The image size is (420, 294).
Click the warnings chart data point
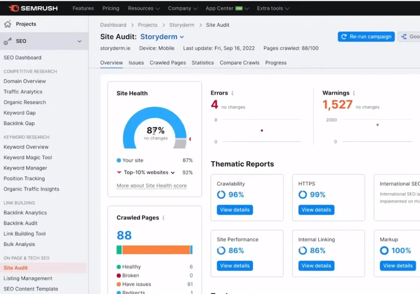[377, 125]
